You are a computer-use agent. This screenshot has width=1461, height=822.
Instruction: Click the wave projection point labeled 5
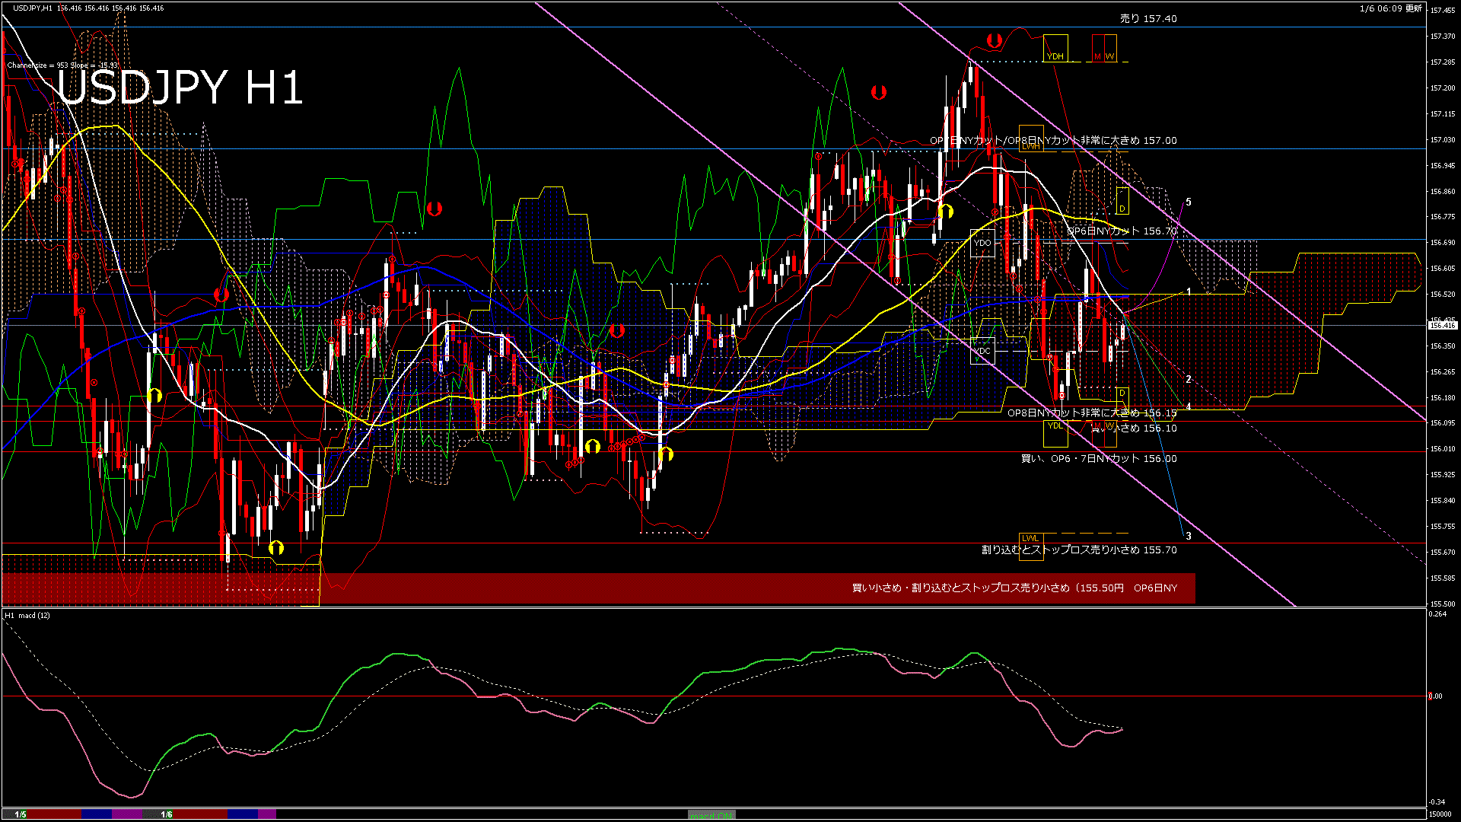tap(1188, 202)
